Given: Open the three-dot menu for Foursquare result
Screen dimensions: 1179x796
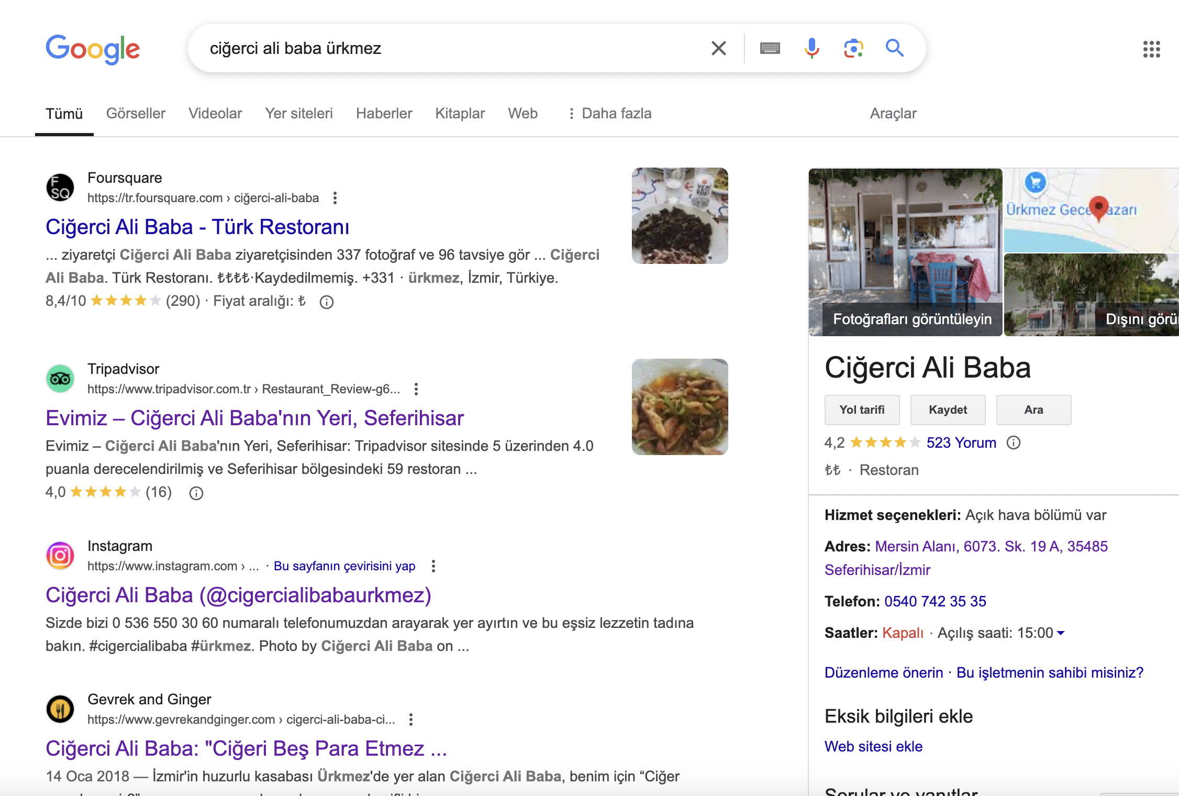Looking at the screenshot, I should coord(335,198).
